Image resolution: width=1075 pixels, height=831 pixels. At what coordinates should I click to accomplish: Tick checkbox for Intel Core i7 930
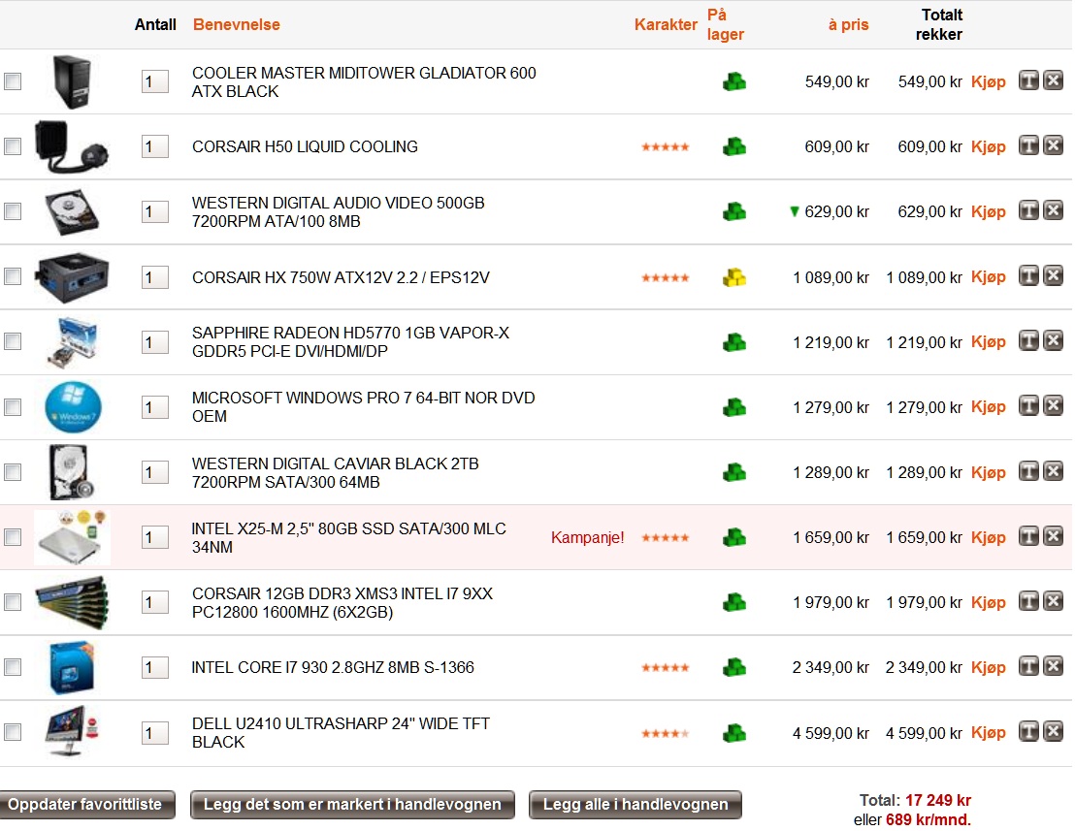13,667
